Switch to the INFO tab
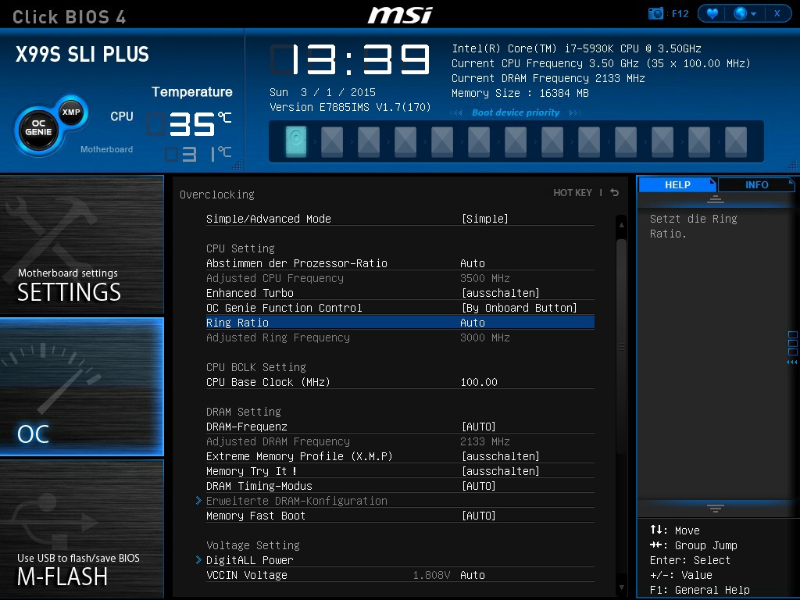Screen dimensions: 800x600 pyautogui.click(x=756, y=184)
